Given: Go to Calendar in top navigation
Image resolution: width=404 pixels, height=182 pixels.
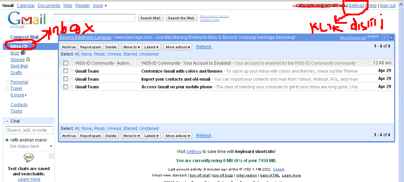Looking at the screenshot, I should coord(26,5).
